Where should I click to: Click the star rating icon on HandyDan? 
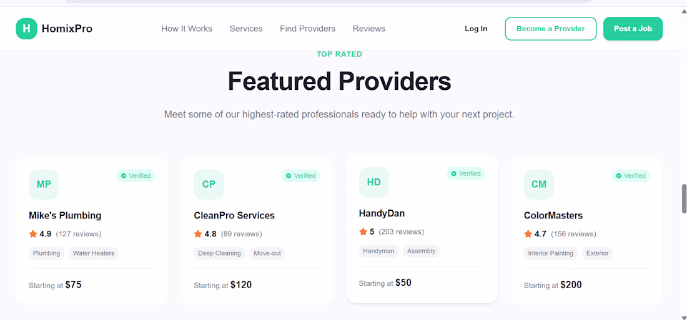click(363, 232)
